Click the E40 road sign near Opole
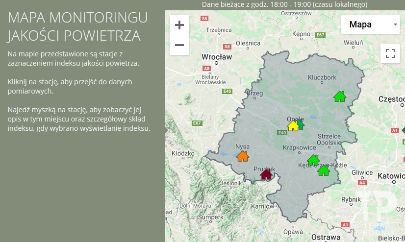 [x=282, y=133]
